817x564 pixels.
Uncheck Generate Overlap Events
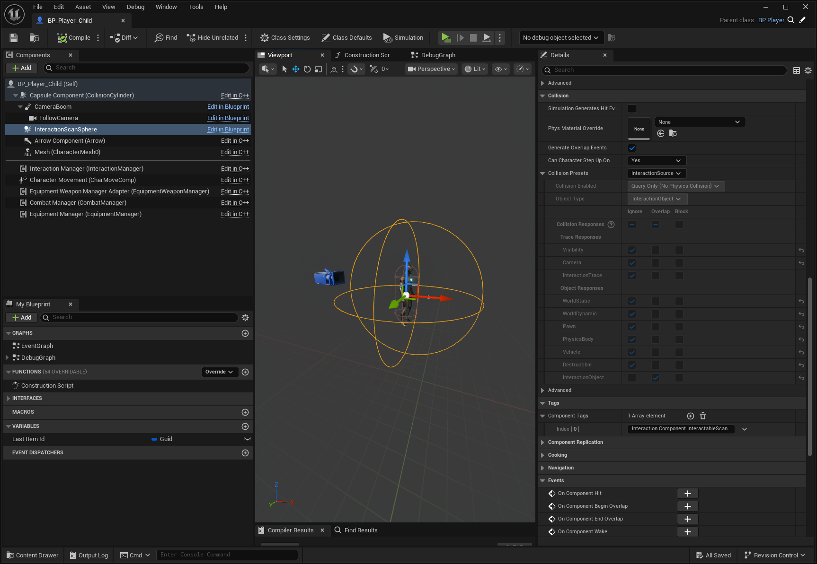pyautogui.click(x=632, y=148)
